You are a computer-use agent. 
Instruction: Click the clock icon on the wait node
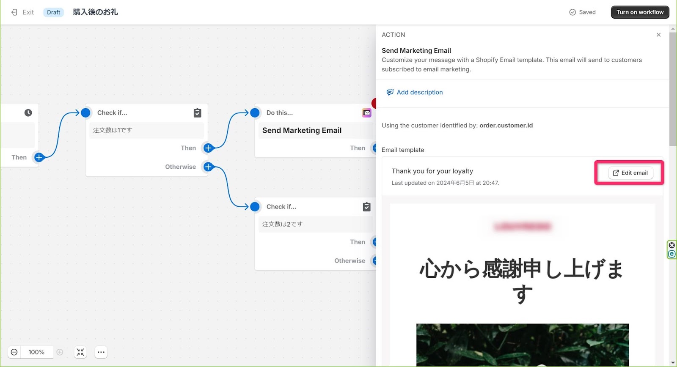pos(28,113)
